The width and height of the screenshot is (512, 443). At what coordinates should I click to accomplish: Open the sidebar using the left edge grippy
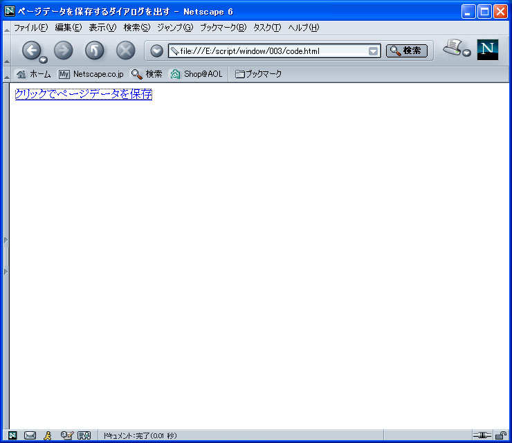tap(6, 256)
